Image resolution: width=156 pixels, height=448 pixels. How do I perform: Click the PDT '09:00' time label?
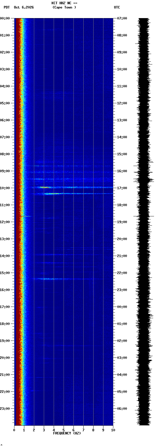5,171
